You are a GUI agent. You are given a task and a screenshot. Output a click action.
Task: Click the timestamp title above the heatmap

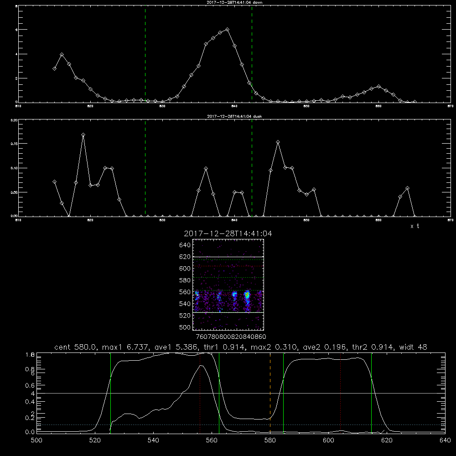tap(228, 233)
